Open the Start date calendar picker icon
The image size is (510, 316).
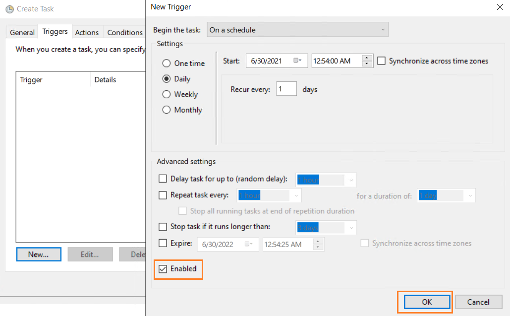coord(297,61)
